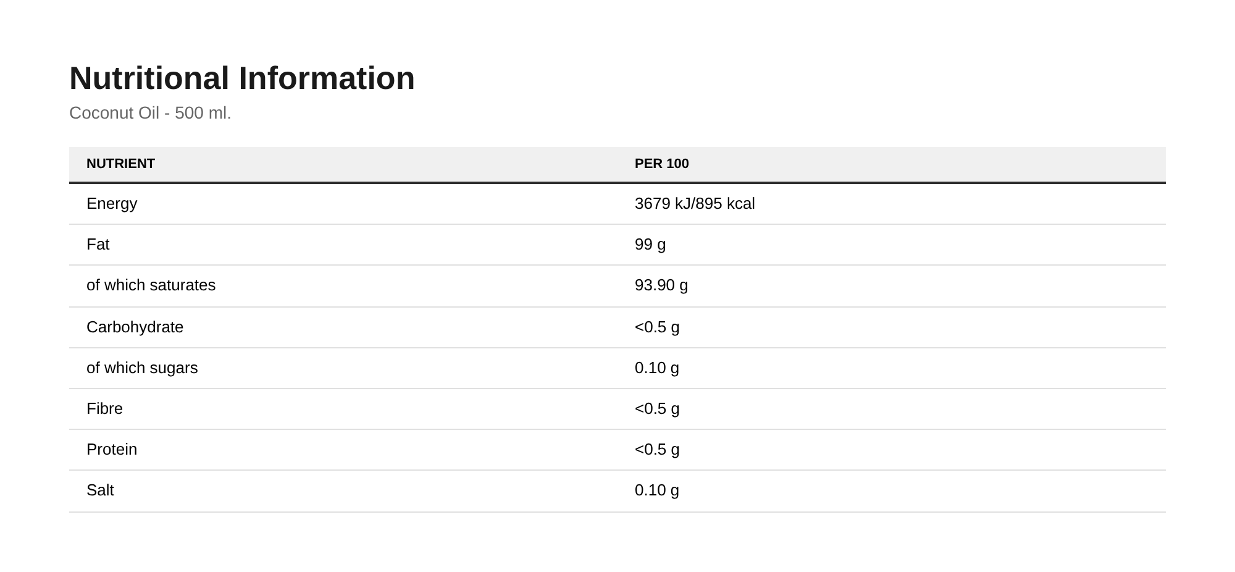This screenshot has height=572, width=1235.
Task: Select the Energy row label
Action: pyautogui.click(x=112, y=204)
